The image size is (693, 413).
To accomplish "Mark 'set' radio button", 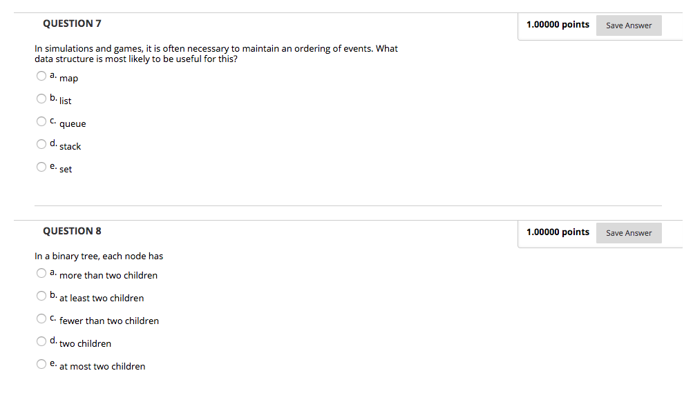I will click(x=41, y=168).
